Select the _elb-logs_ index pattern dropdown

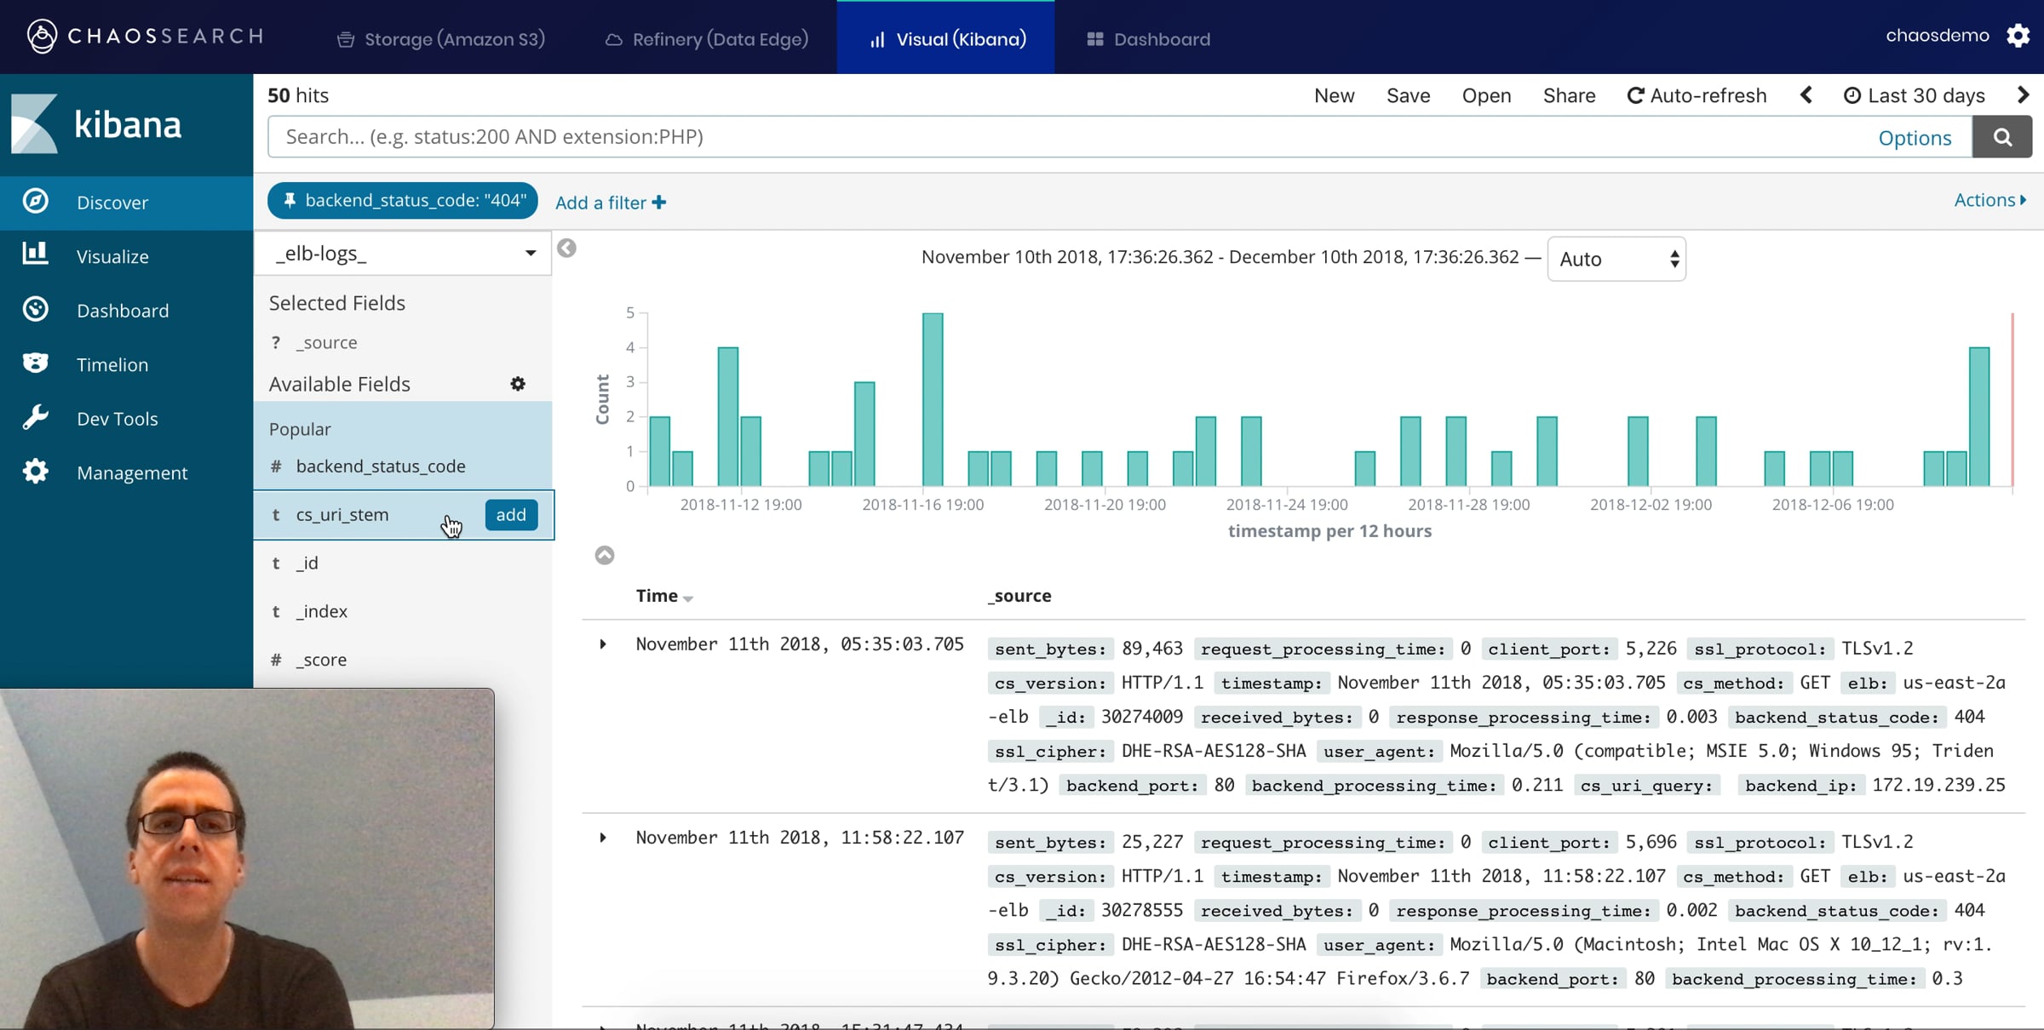[403, 254]
